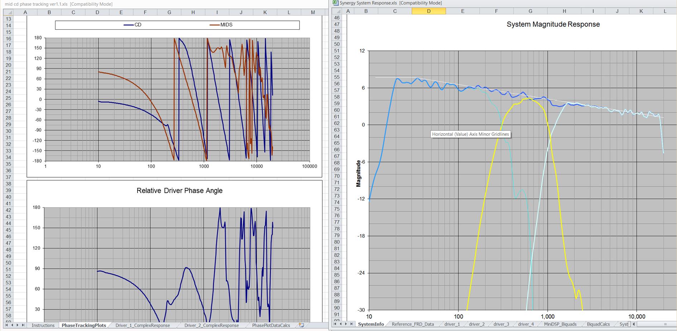The width and height of the screenshot is (677, 331).
Task: Open the Reference_FRD_Data sheet tab
Action: pos(413,324)
